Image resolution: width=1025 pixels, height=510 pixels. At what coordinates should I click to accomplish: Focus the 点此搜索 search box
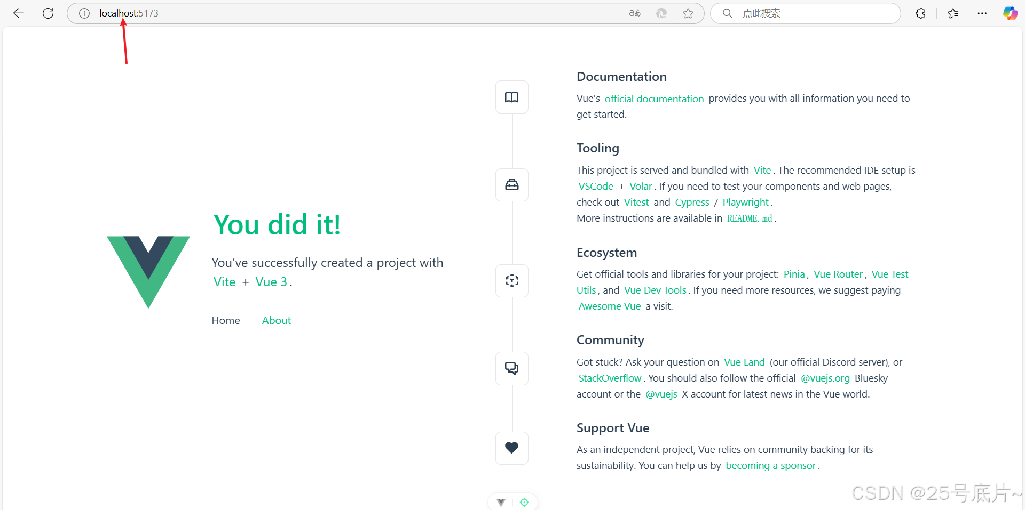806,13
